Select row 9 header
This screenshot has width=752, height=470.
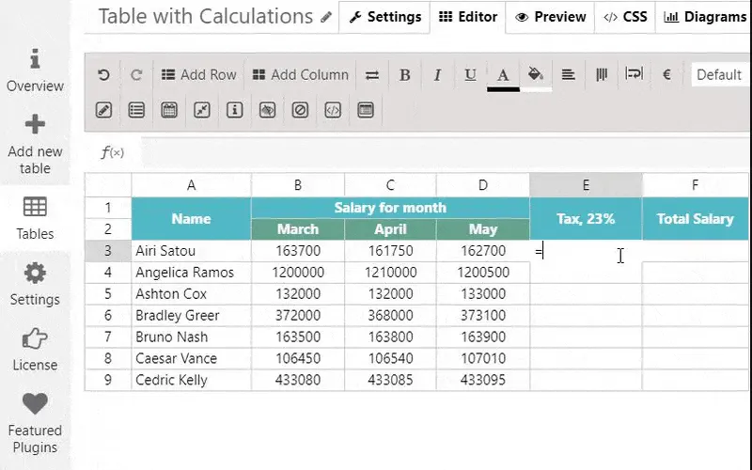108,380
